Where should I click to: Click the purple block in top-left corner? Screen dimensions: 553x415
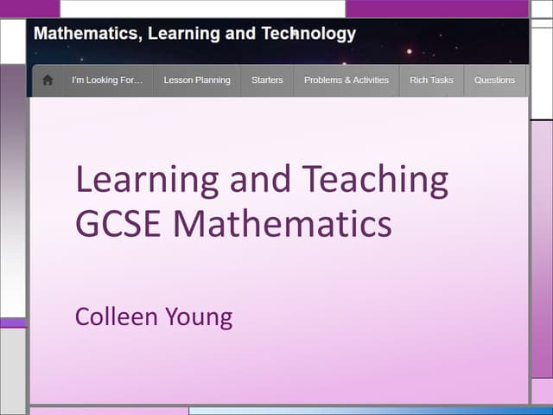pyautogui.click(x=29, y=8)
